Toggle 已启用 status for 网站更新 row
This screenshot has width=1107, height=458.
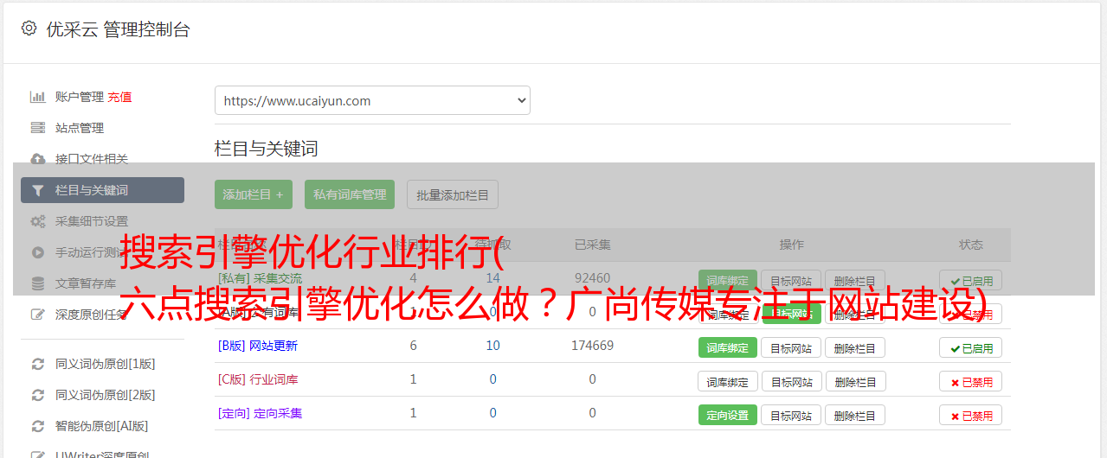coord(970,348)
